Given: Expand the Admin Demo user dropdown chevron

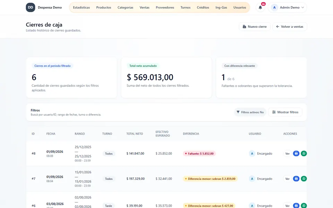Looking at the screenshot, I should pos(302,7).
